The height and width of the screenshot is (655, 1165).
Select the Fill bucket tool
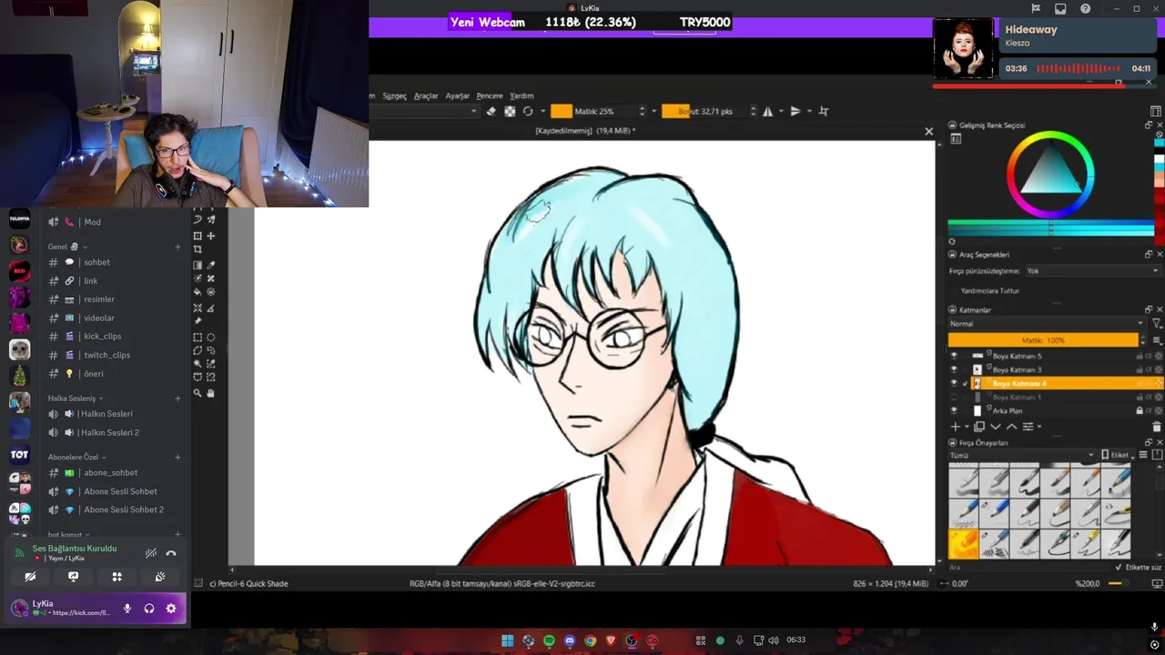(x=198, y=292)
